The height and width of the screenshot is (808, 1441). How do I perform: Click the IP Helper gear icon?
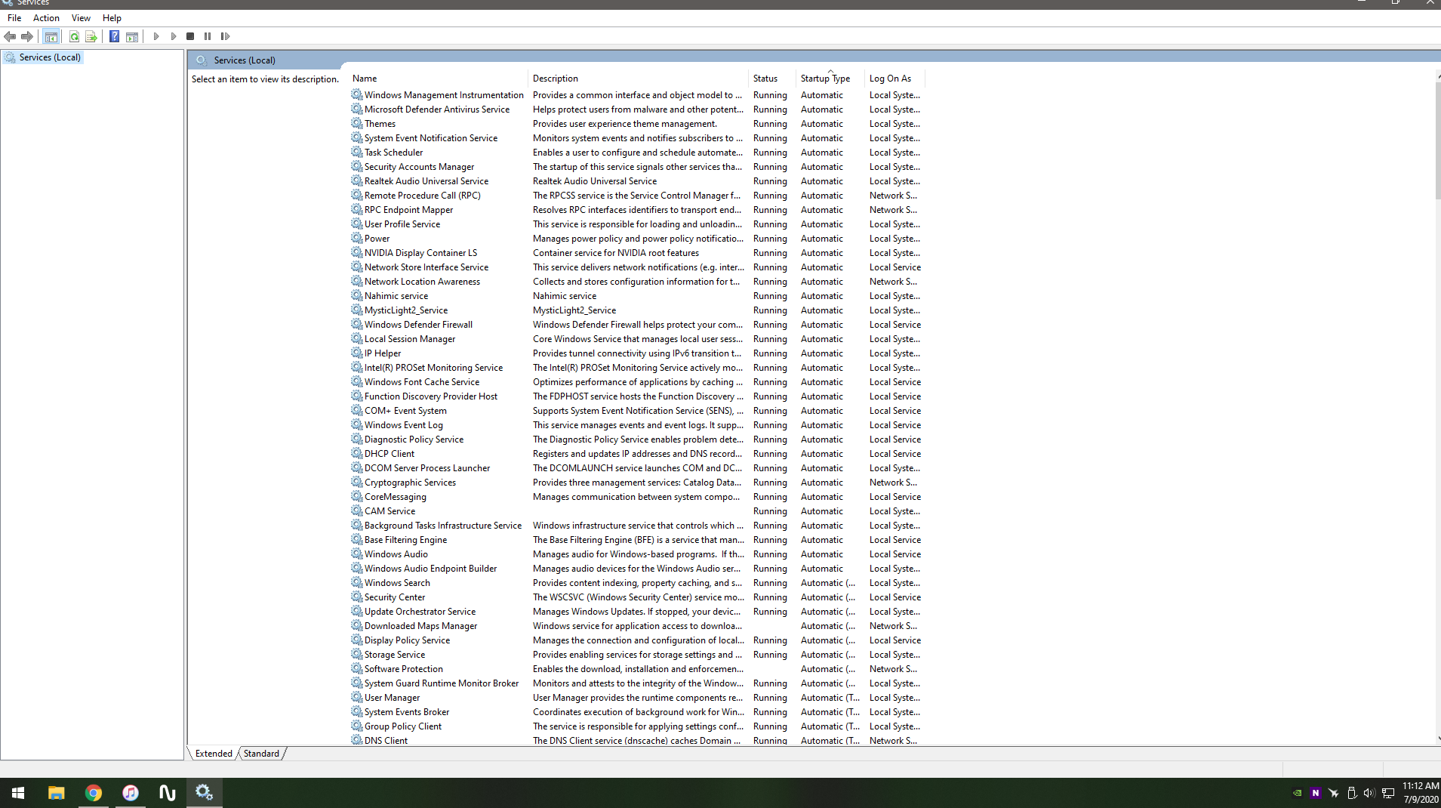356,353
